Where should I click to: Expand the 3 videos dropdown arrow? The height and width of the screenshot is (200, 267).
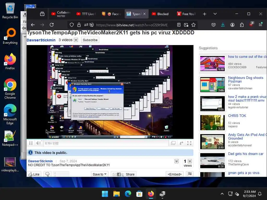[76, 40]
